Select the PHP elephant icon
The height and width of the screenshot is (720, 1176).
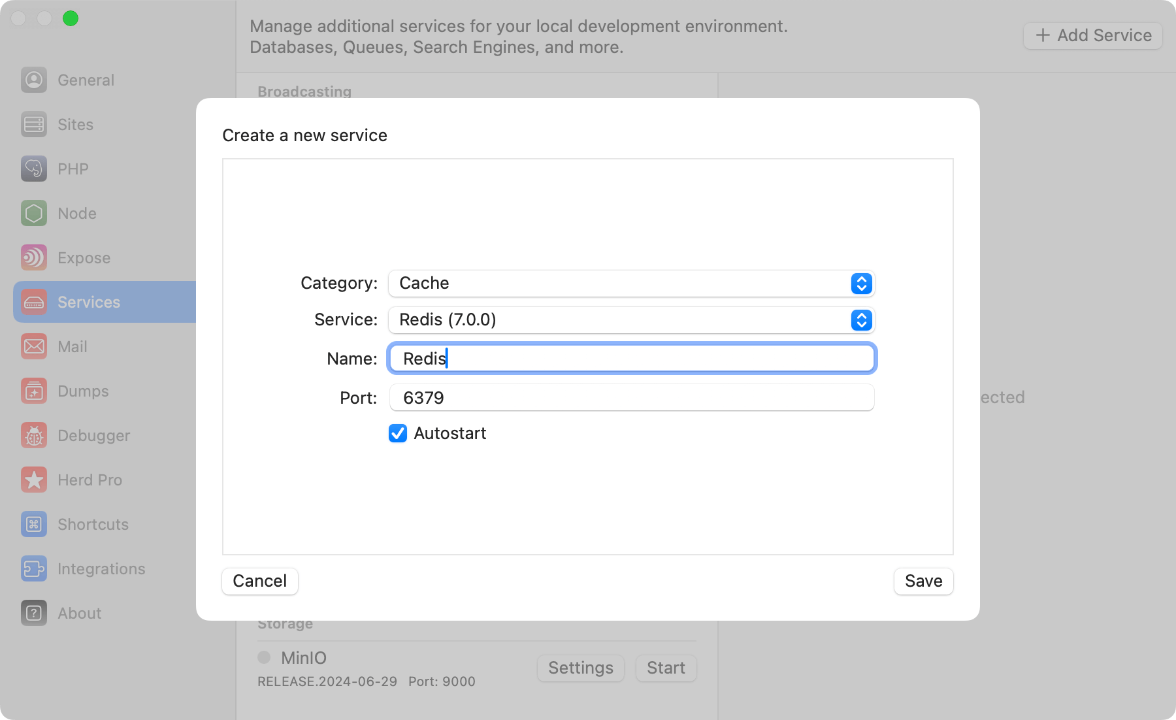coord(33,169)
